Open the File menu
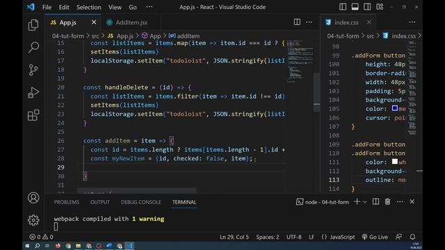This screenshot has height=250, width=445. pyautogui.click(x=47, y=7)
